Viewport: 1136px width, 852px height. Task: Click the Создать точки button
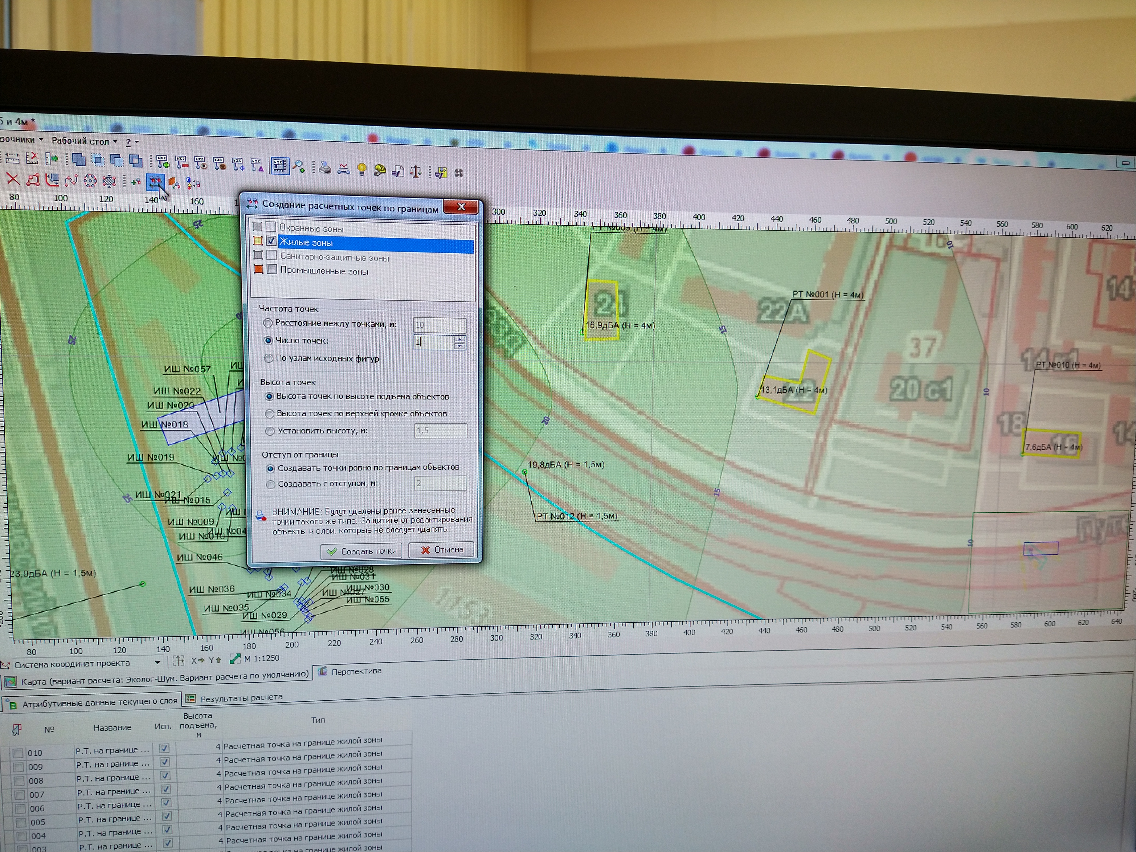(x=362, y=551)
